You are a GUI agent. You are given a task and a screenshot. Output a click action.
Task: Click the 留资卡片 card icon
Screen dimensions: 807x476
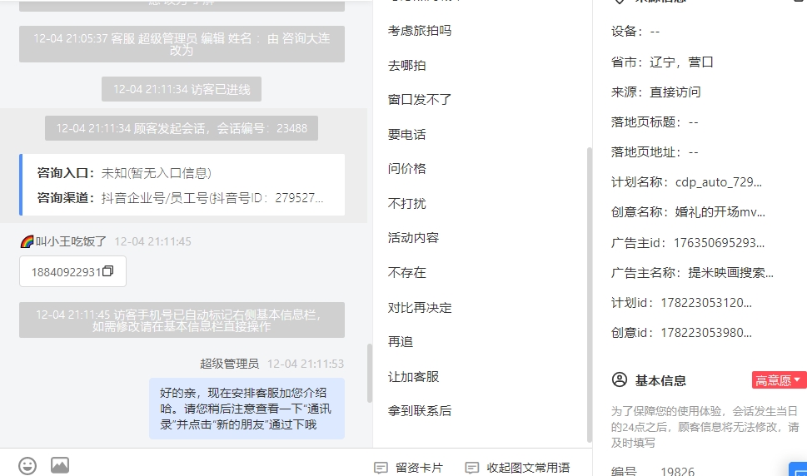(381, 468)
